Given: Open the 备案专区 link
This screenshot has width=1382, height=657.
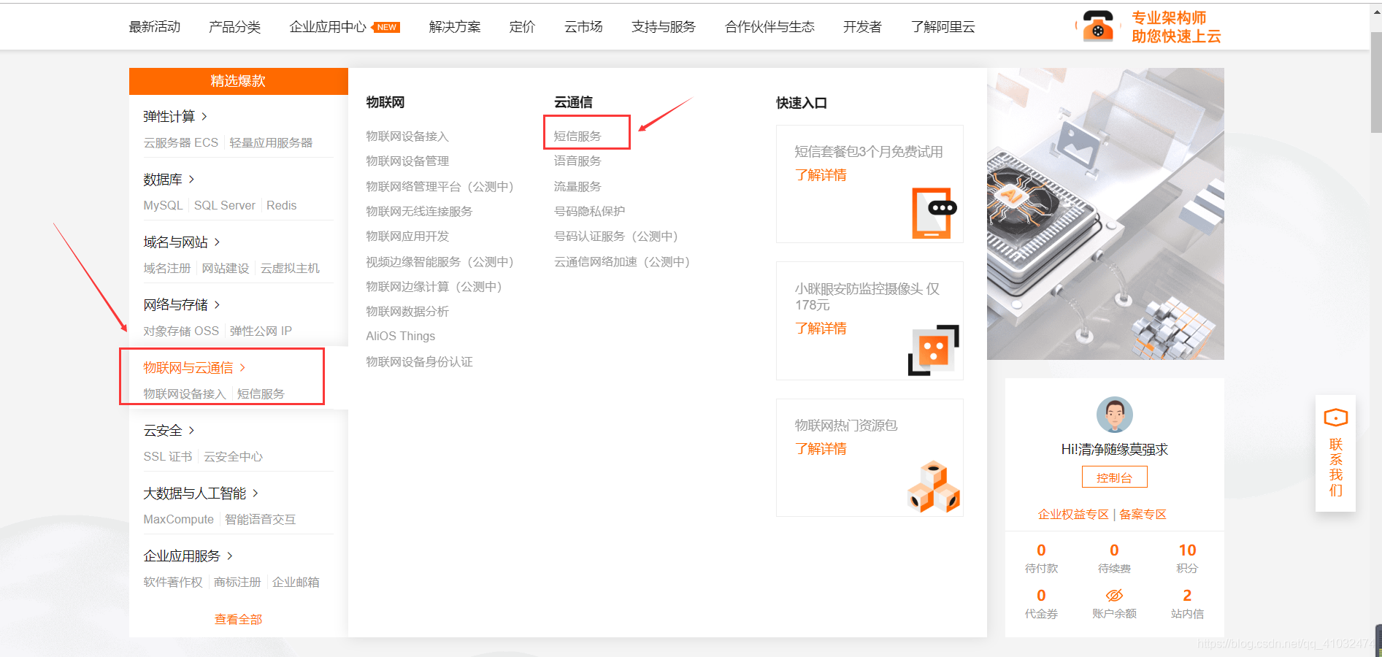Looking at the screenshot, I should pos(1142,514).
